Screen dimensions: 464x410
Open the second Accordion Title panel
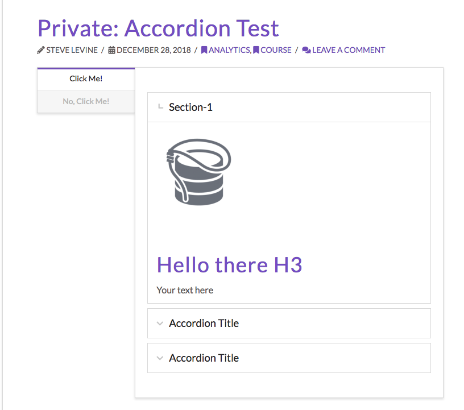coord(289,358)
